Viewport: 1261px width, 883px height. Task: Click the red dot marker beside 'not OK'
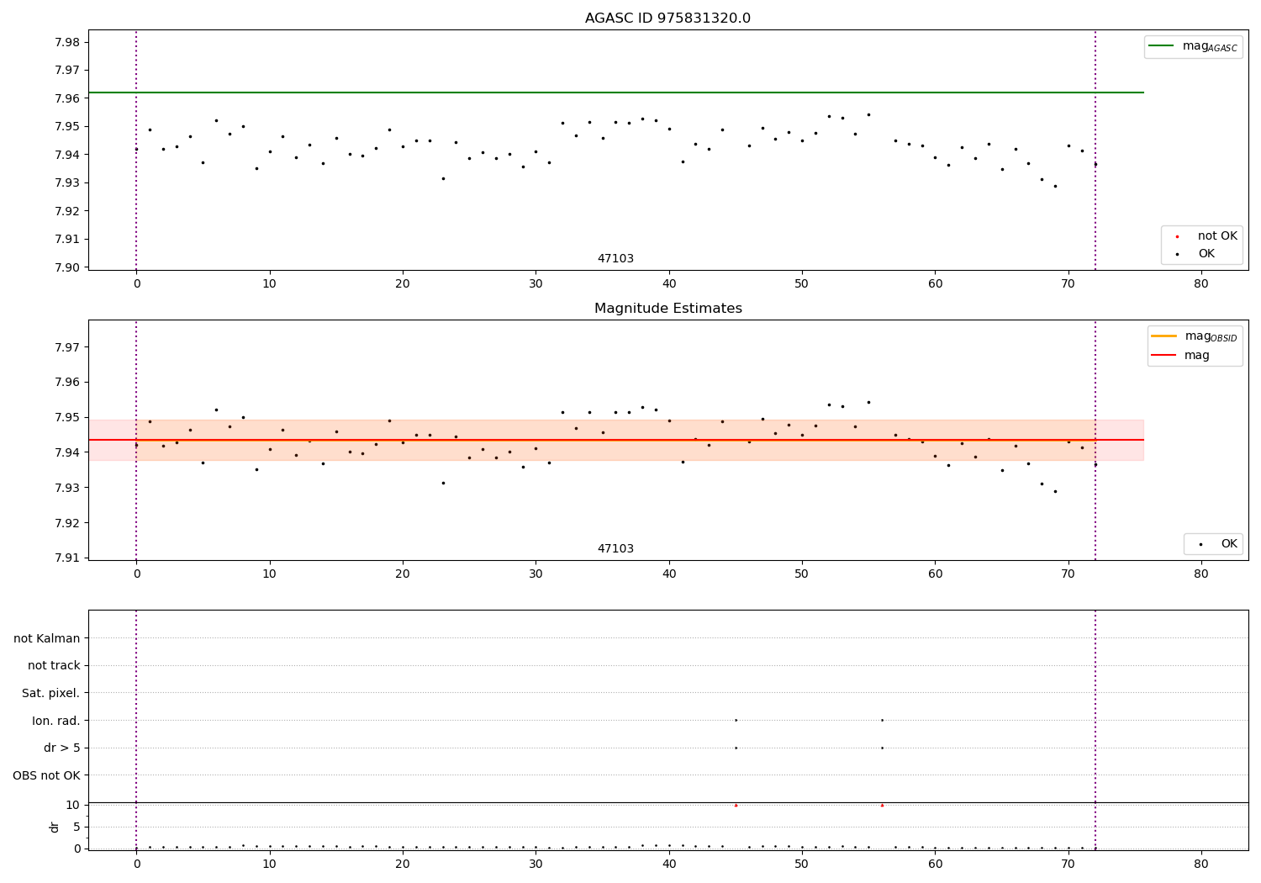[x=1177, y=237]
